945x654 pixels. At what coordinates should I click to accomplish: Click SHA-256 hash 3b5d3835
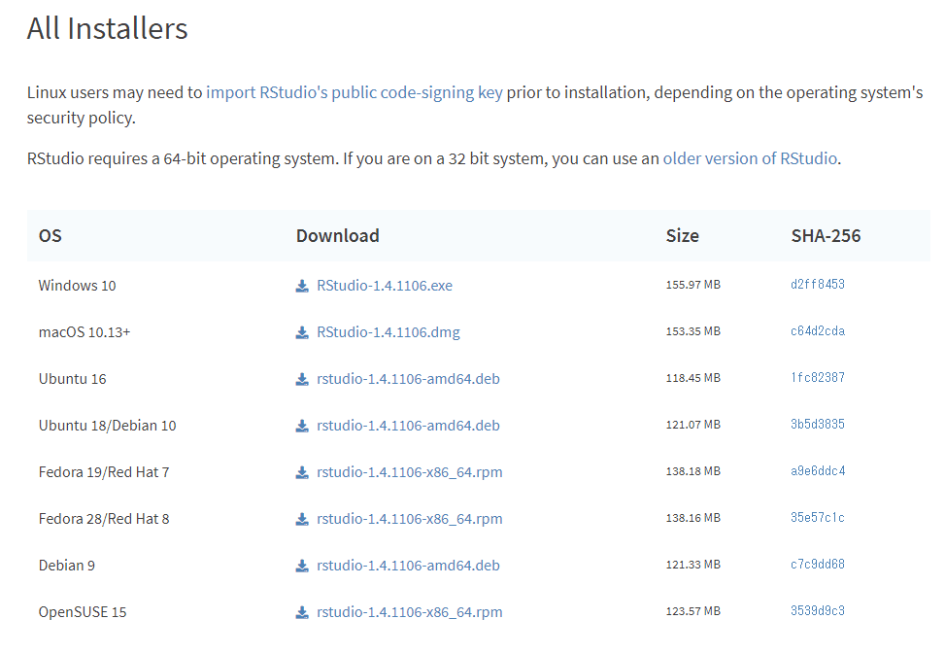pyautogui.click(x=817, y=425)
